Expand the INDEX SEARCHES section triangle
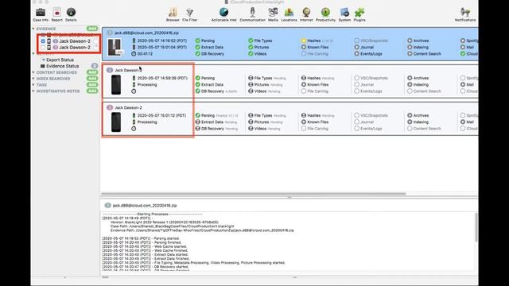509x286 pixels. click(x=33, y=79)
